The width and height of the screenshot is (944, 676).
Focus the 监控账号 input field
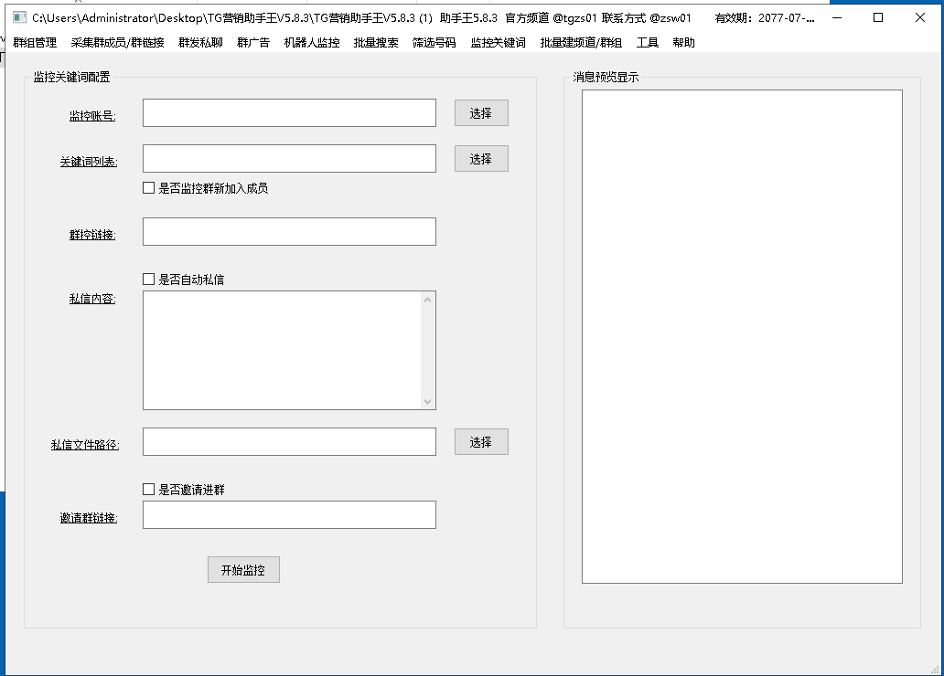(289, 113)
